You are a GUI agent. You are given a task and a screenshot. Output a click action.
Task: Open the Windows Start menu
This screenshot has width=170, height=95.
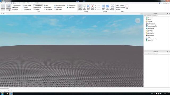click(x=2, y=94)
